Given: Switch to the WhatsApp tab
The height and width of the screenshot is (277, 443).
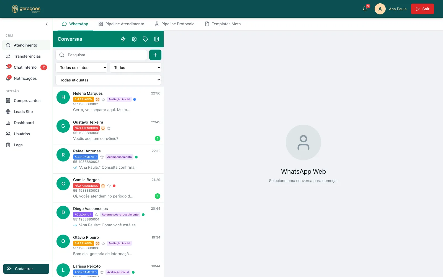Looking at the screenshot, I should 75,24.
